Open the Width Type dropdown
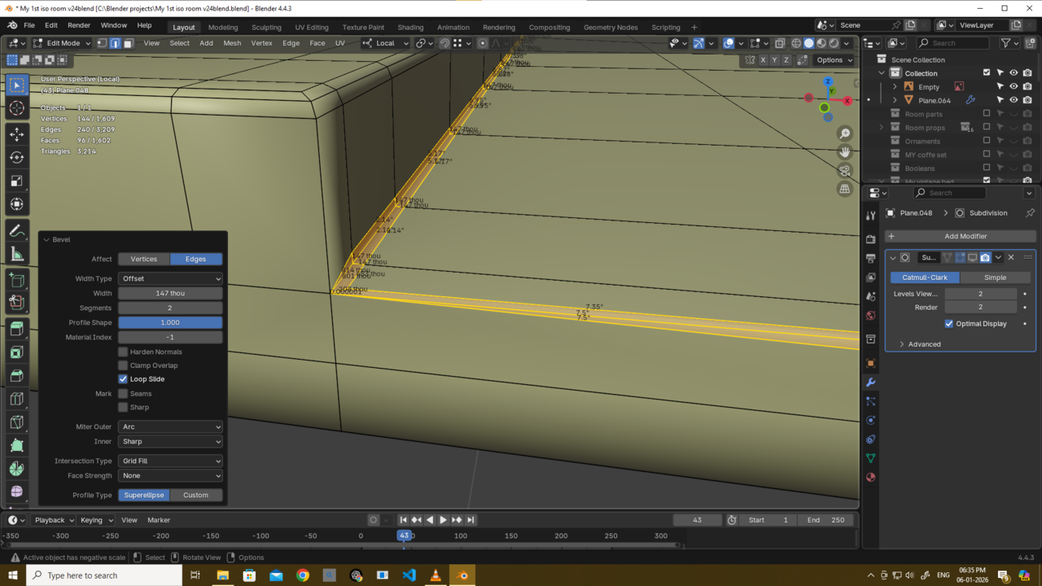Screen dimensions: 1042x586 point(170,278)
